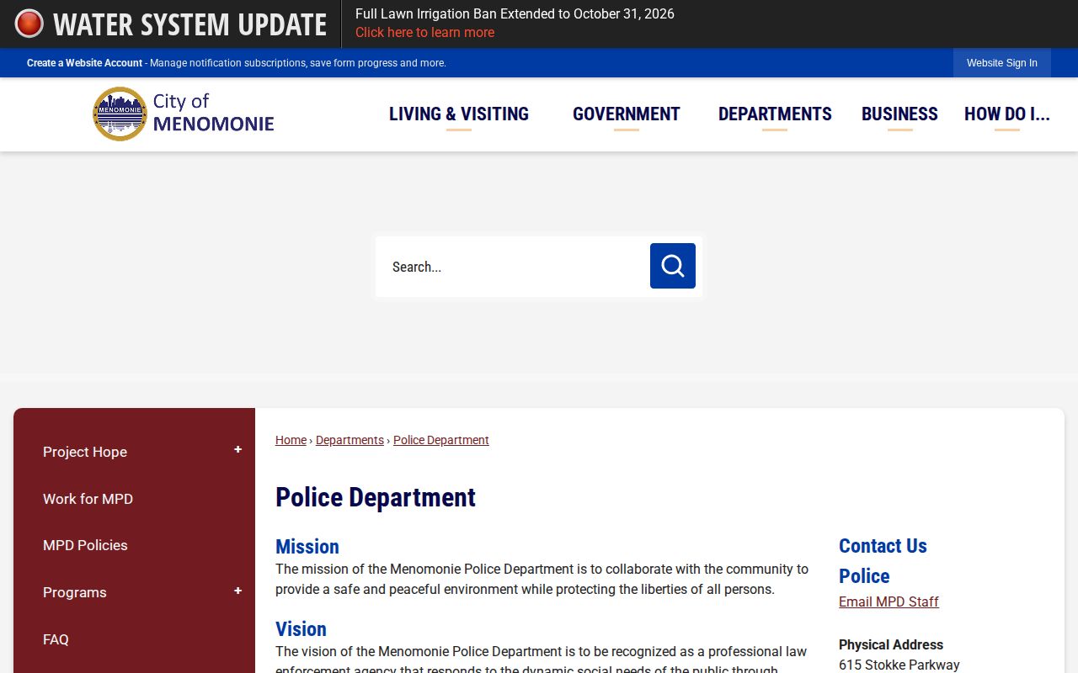The height and width of the screenshot is (673, 1078).
Task: Select MPD Policies in the sidebar
Action: [x=85, y=545]
